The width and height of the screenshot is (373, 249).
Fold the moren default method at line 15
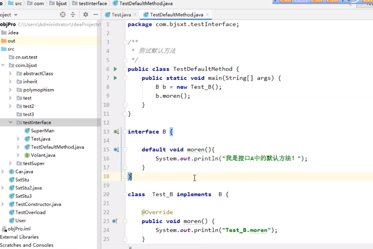[125, 150]
